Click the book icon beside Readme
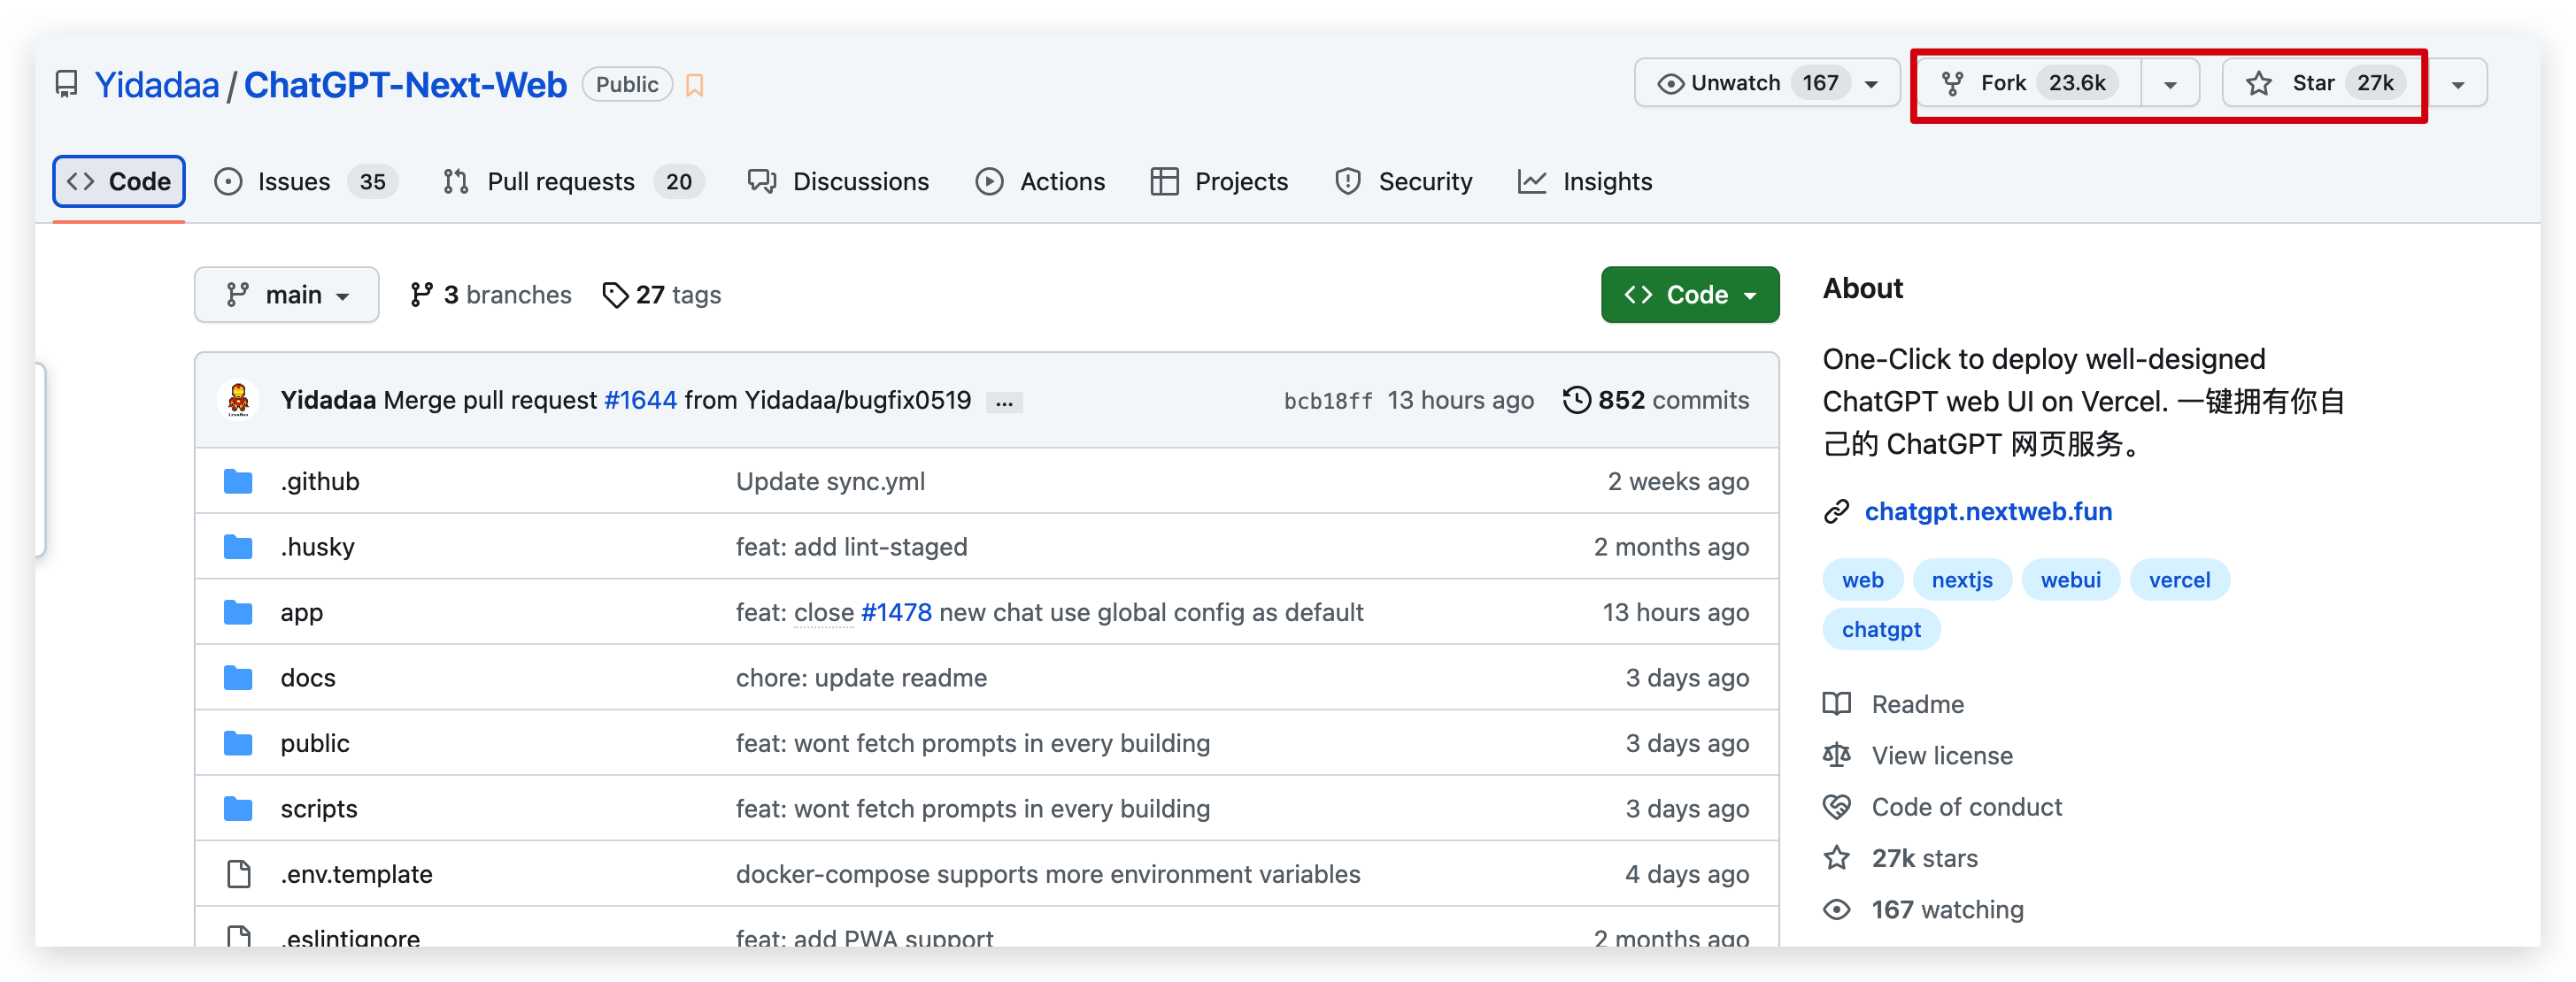The image size is (2576, 982). coord(1836,704)
